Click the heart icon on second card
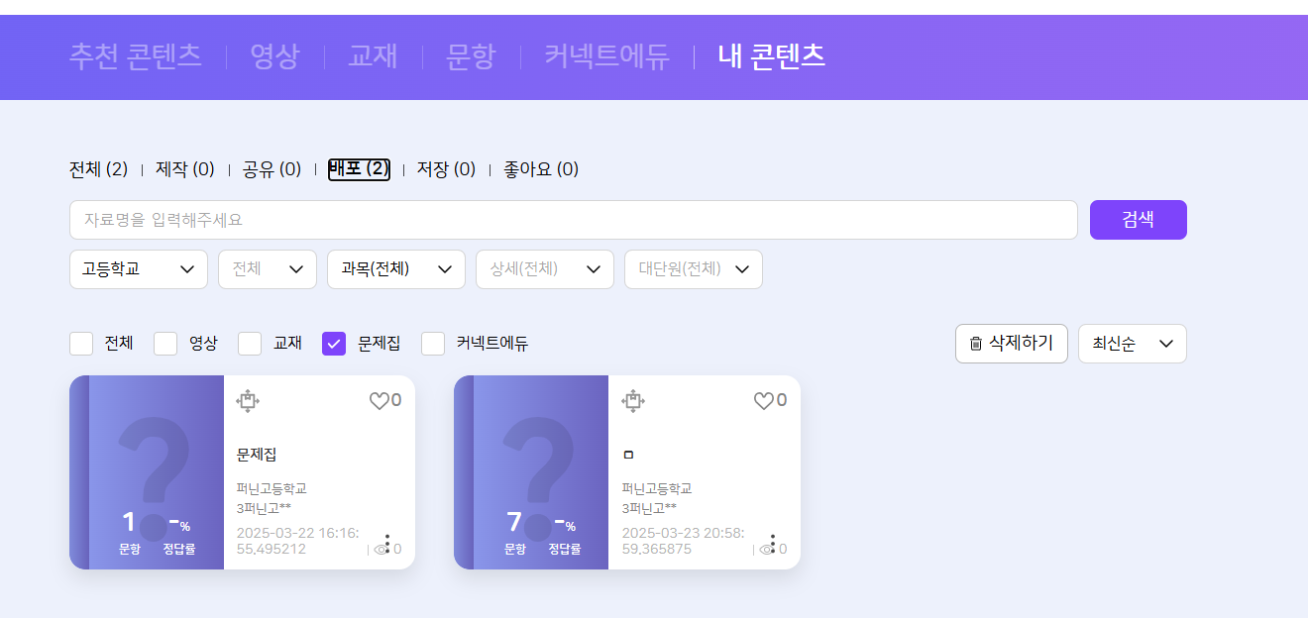1308x618 pixels. point(763,401)
